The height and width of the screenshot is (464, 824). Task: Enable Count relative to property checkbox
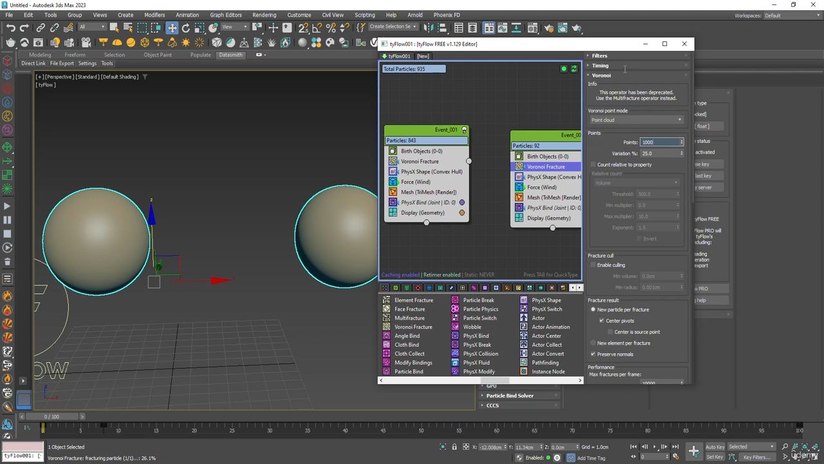point(593,164)
